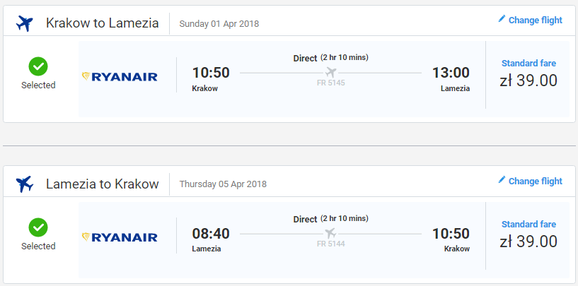This screenshot has height=286, width=578.
Task: Click the gray plane icon above FR 5144
Action: pyautogui.click(x=330, y=233)
